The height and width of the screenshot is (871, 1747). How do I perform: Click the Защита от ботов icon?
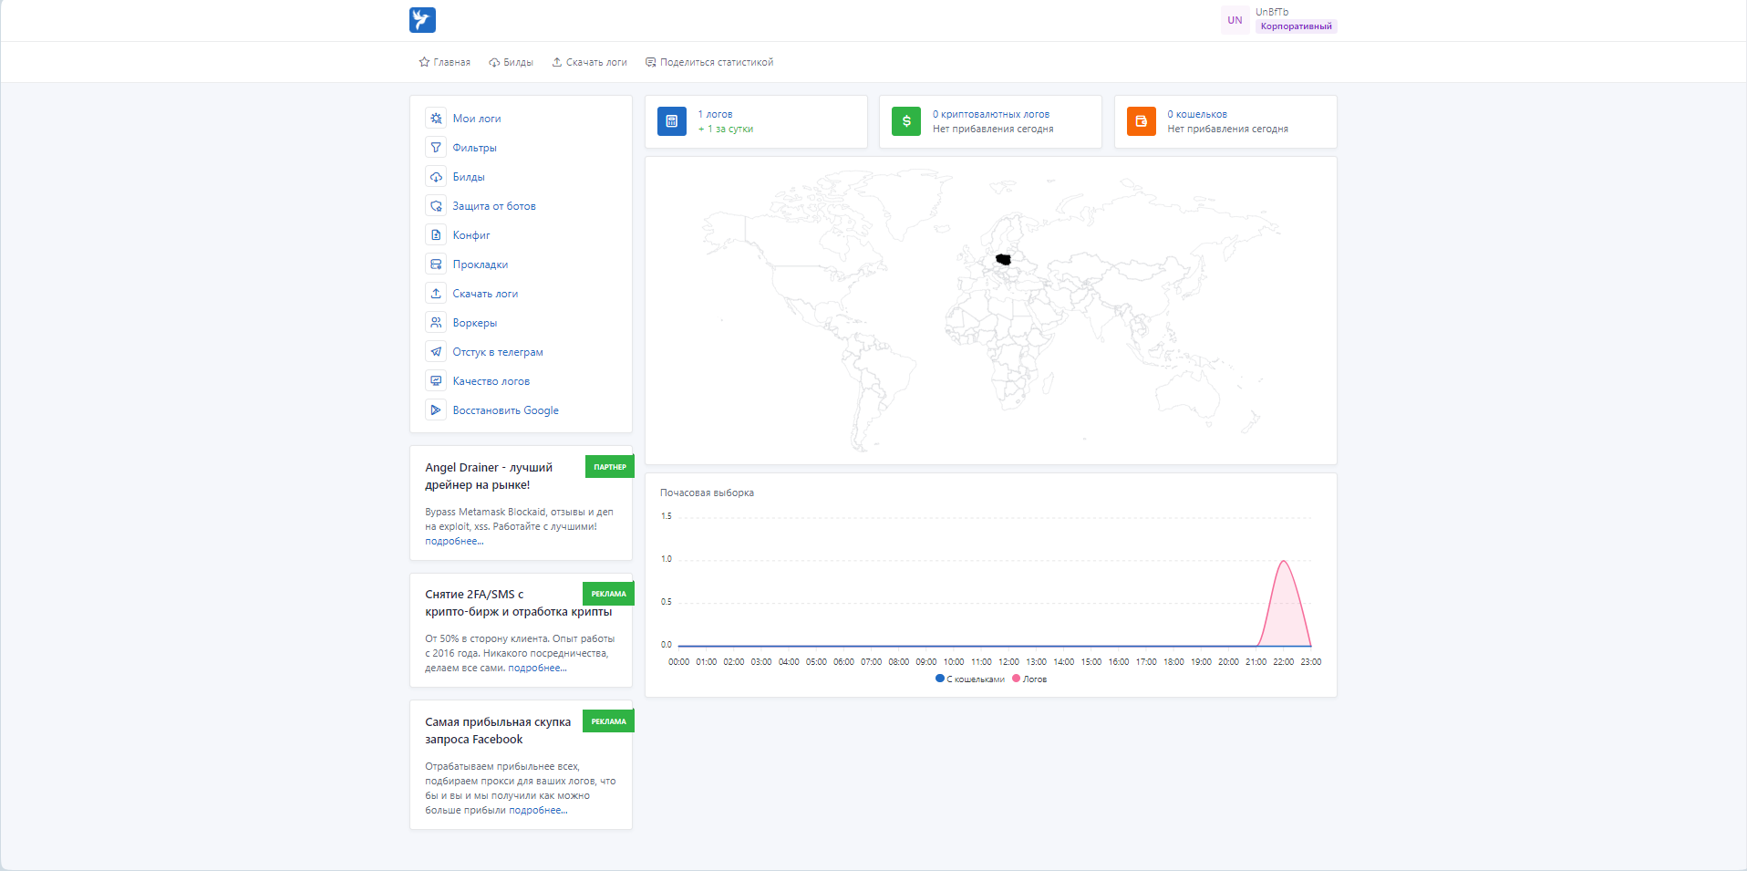click(436, 206)
